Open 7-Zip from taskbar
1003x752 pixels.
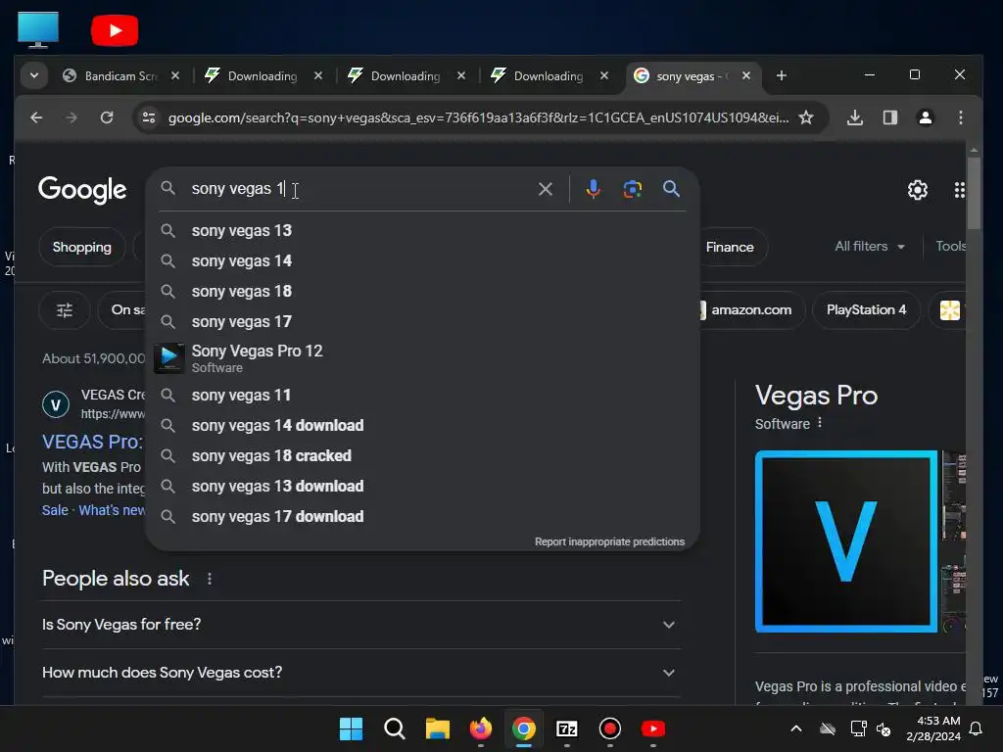(567, 728)
